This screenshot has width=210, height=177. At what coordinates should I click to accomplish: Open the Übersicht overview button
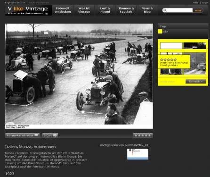pyautogui.click(x=196, y=82)
